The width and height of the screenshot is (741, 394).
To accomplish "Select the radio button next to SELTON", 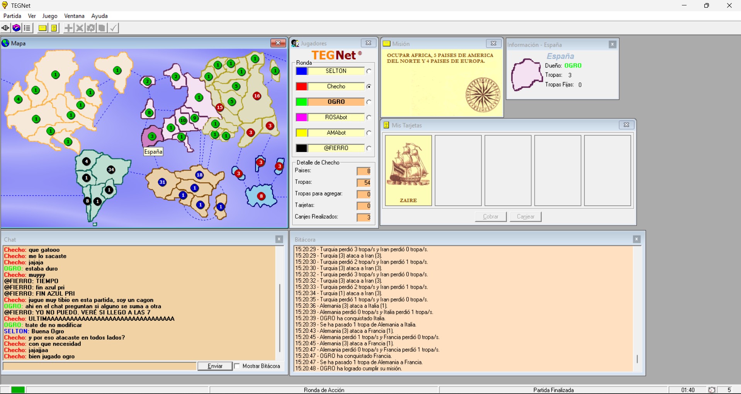I will pos(369,71).
